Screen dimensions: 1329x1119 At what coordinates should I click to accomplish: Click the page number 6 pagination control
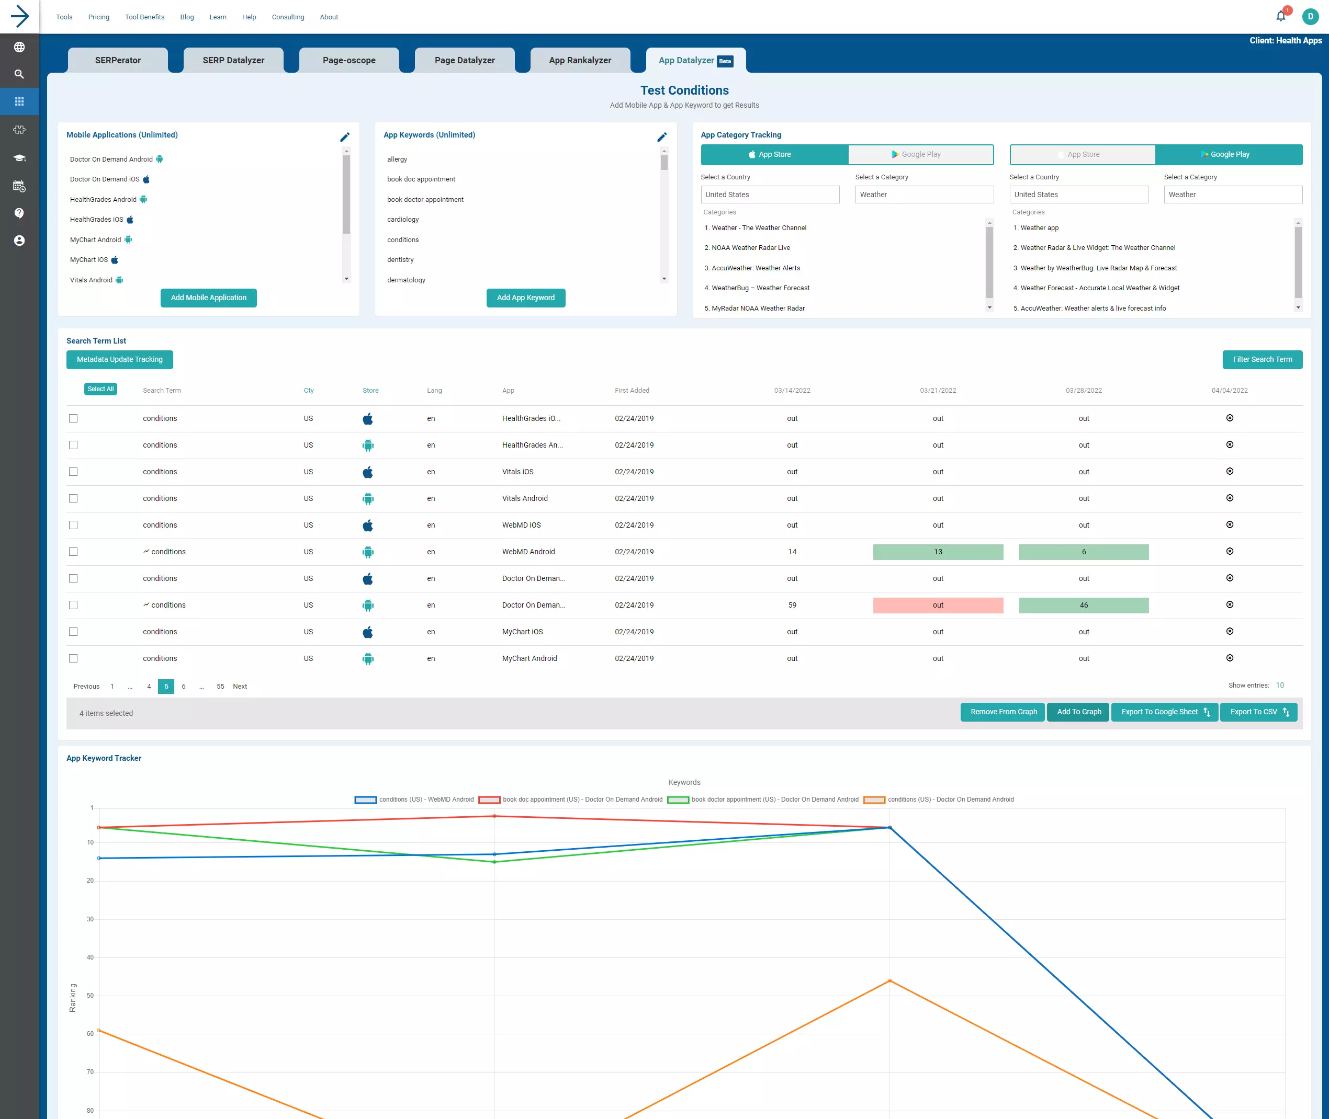(x=184, y=686)
